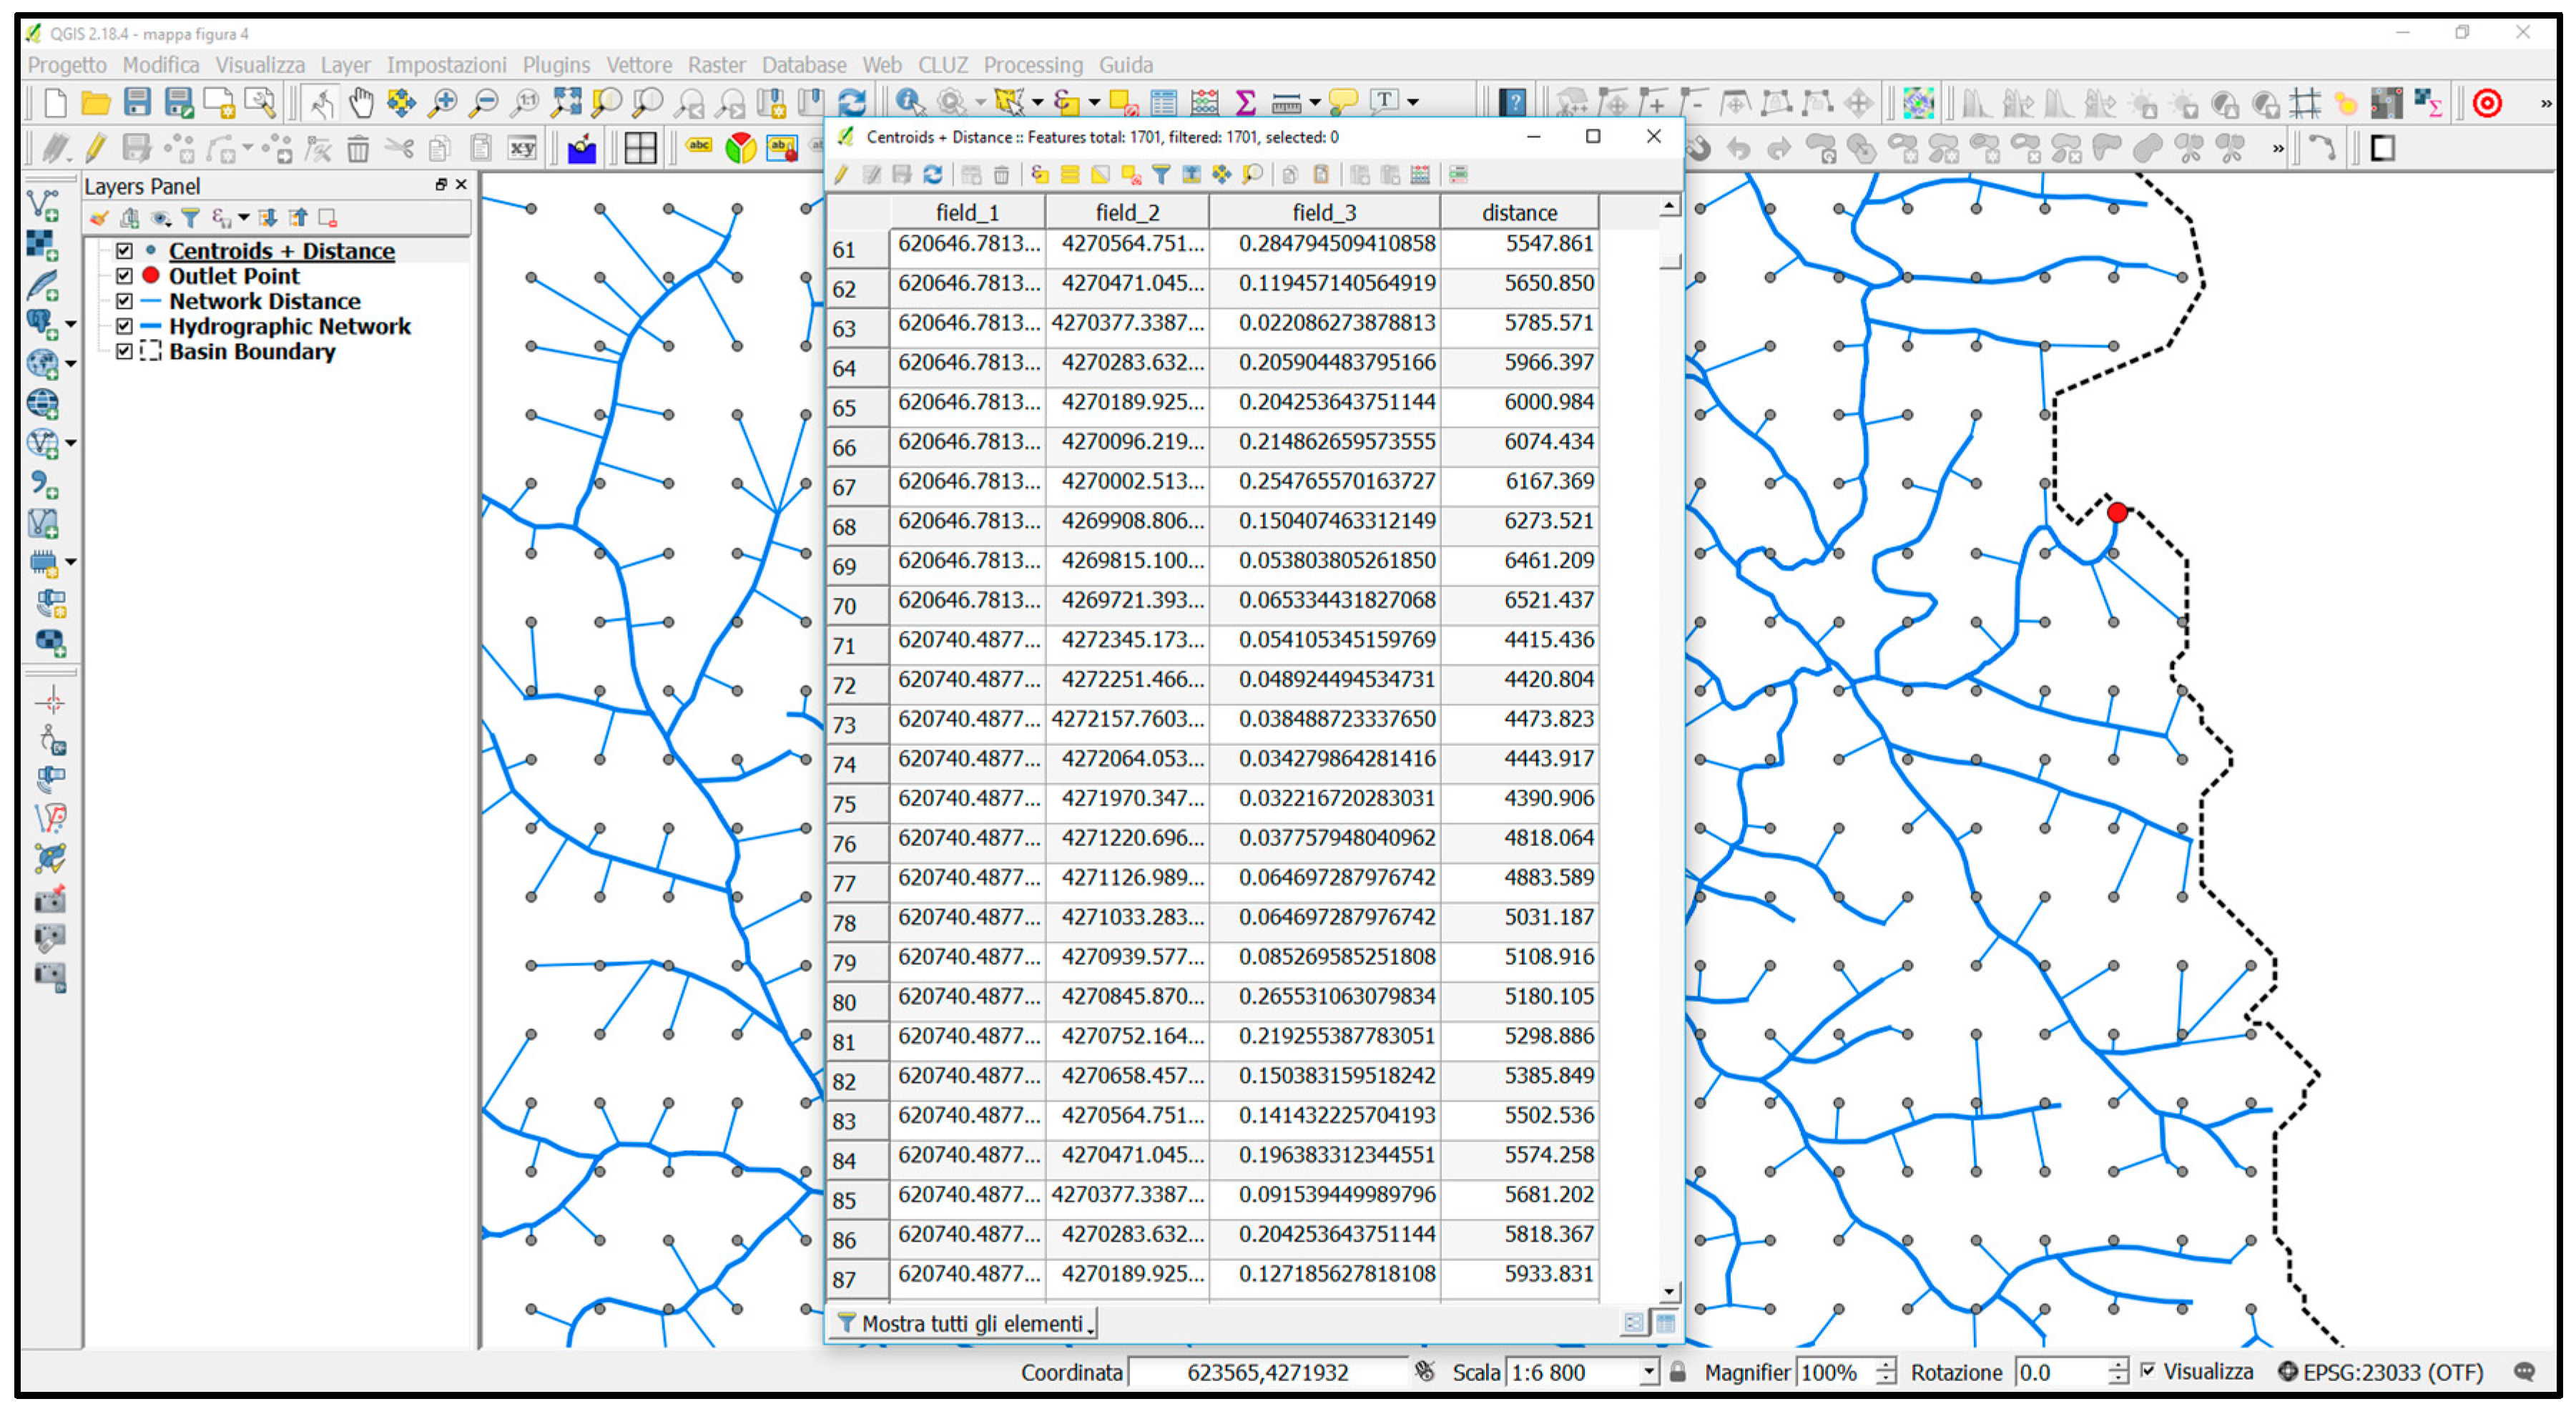Disable the Visualizza render checkbox
Image resolution: width=2576 pixels, height=1409 pixels.
click(x=2147, y=1371)
